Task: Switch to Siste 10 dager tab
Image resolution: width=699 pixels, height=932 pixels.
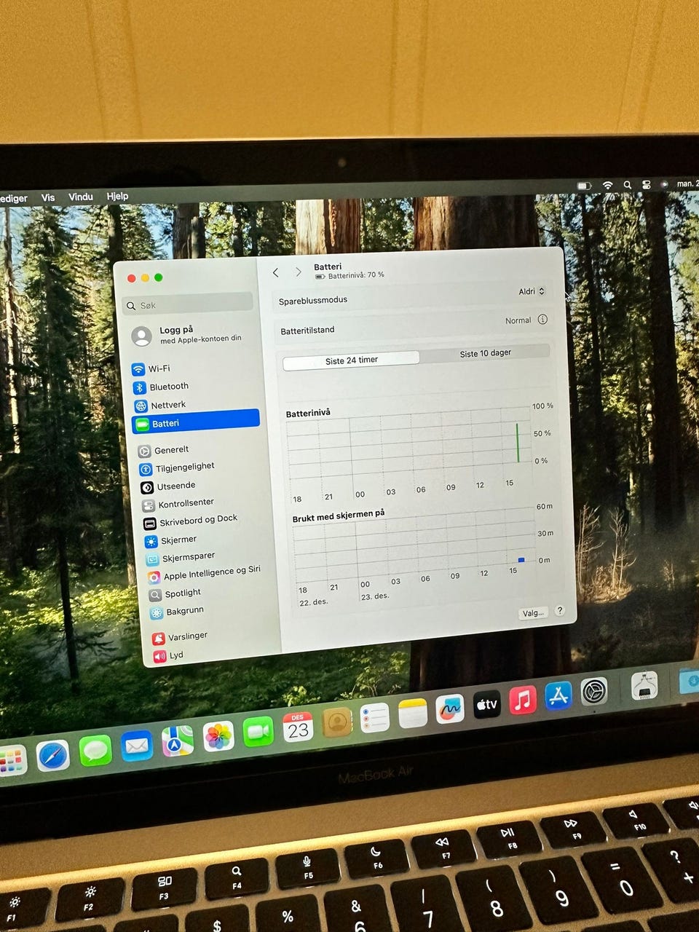Action: 485,353
